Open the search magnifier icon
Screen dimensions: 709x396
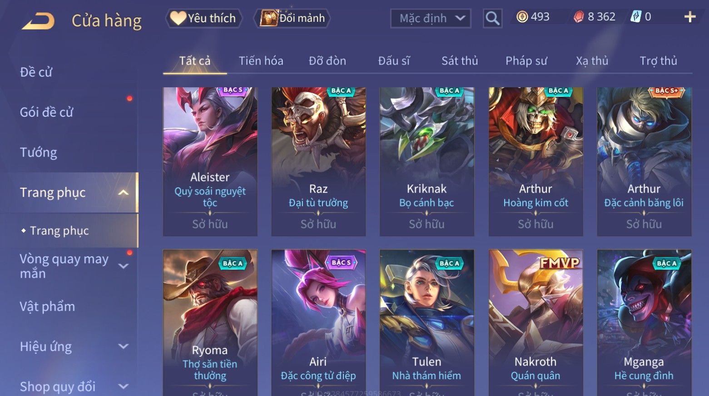tap(492, 19)
